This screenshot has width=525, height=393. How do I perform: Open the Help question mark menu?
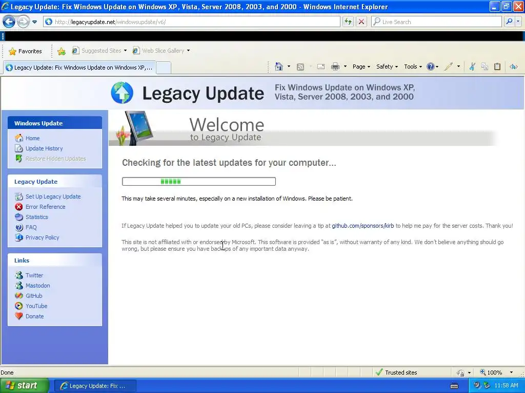(432, 67)
